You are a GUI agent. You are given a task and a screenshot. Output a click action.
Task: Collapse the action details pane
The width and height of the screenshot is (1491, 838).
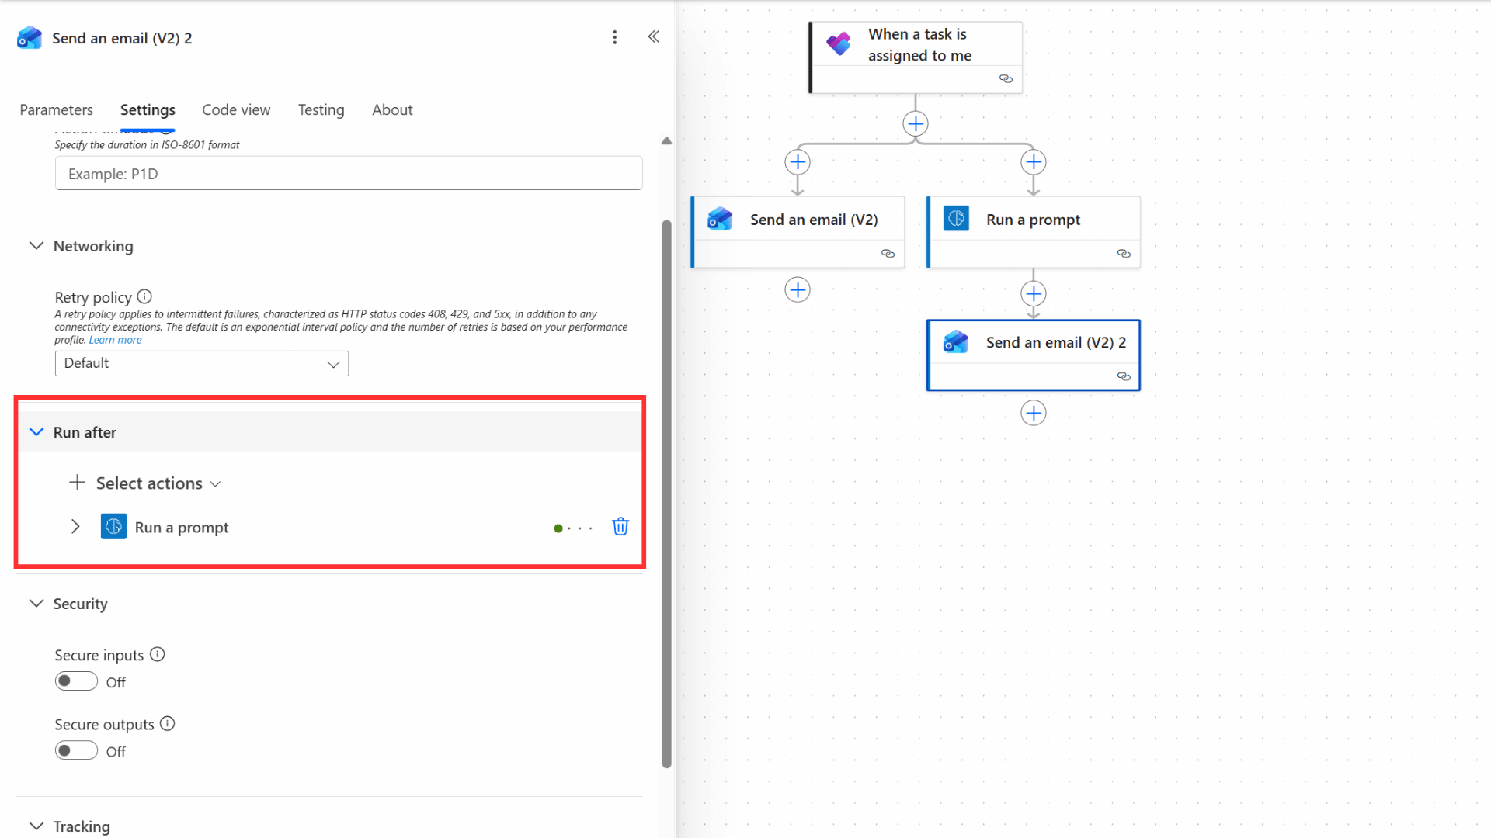[654, 36]
